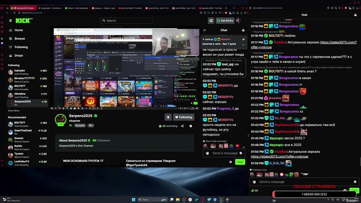Open the stream info icon
Screen dimensions: 361x203
(x=191, y=126)
